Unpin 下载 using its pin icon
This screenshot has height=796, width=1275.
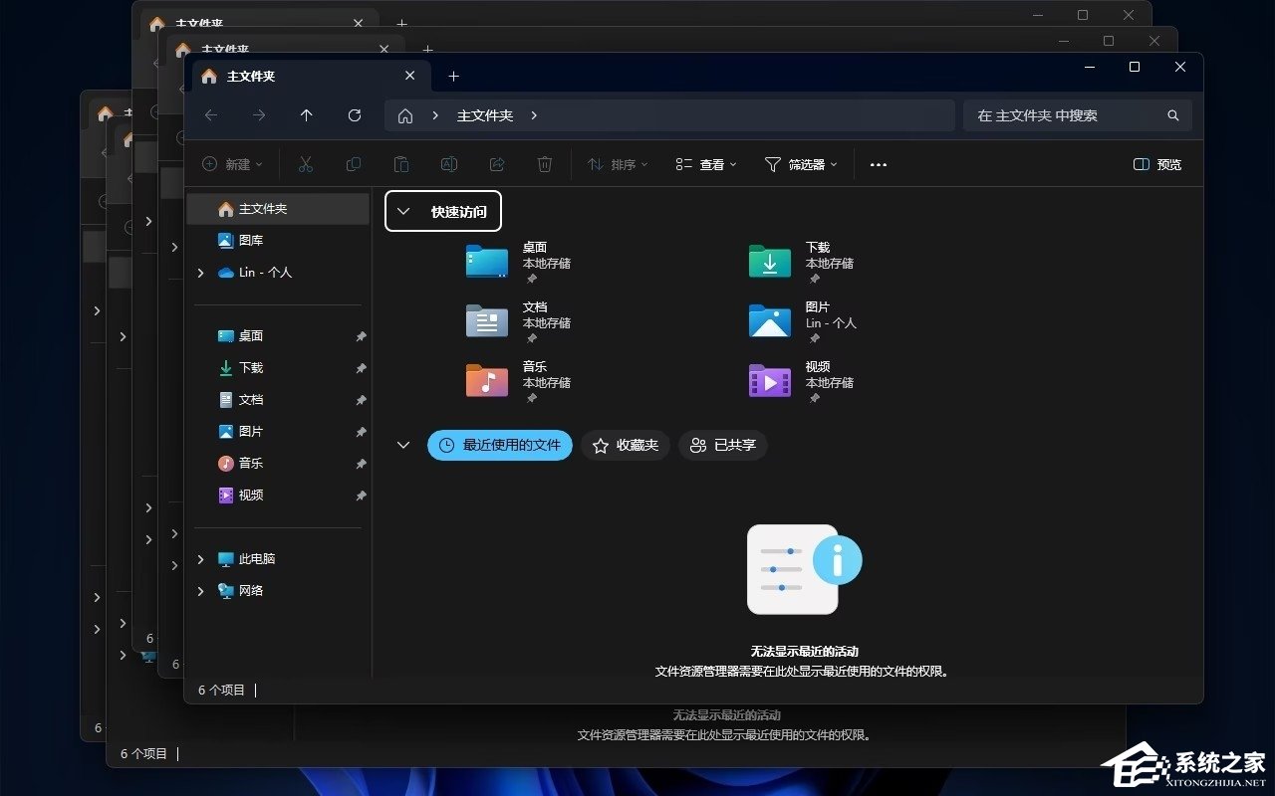pos(361,368)
